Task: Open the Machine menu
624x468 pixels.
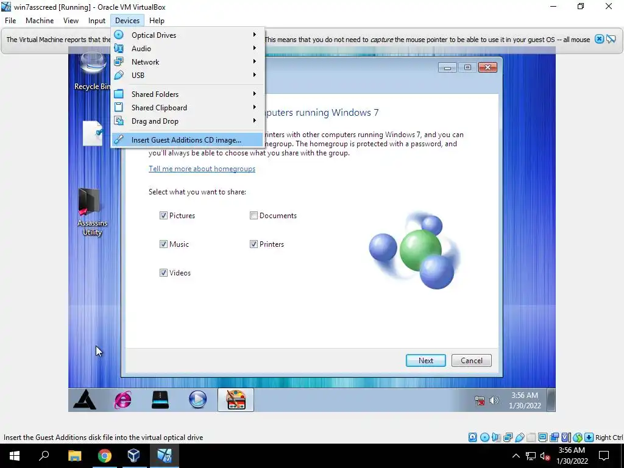Action: click(x=40, y=21)
